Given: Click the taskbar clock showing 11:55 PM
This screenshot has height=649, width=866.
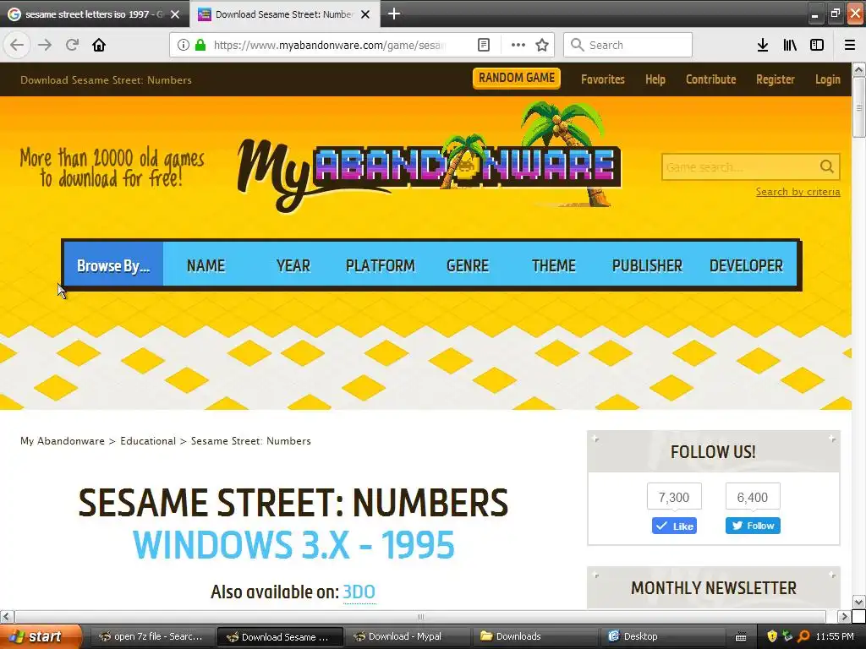Looking at the screenshot, I should pyautogui.click(x=835, y=636).
